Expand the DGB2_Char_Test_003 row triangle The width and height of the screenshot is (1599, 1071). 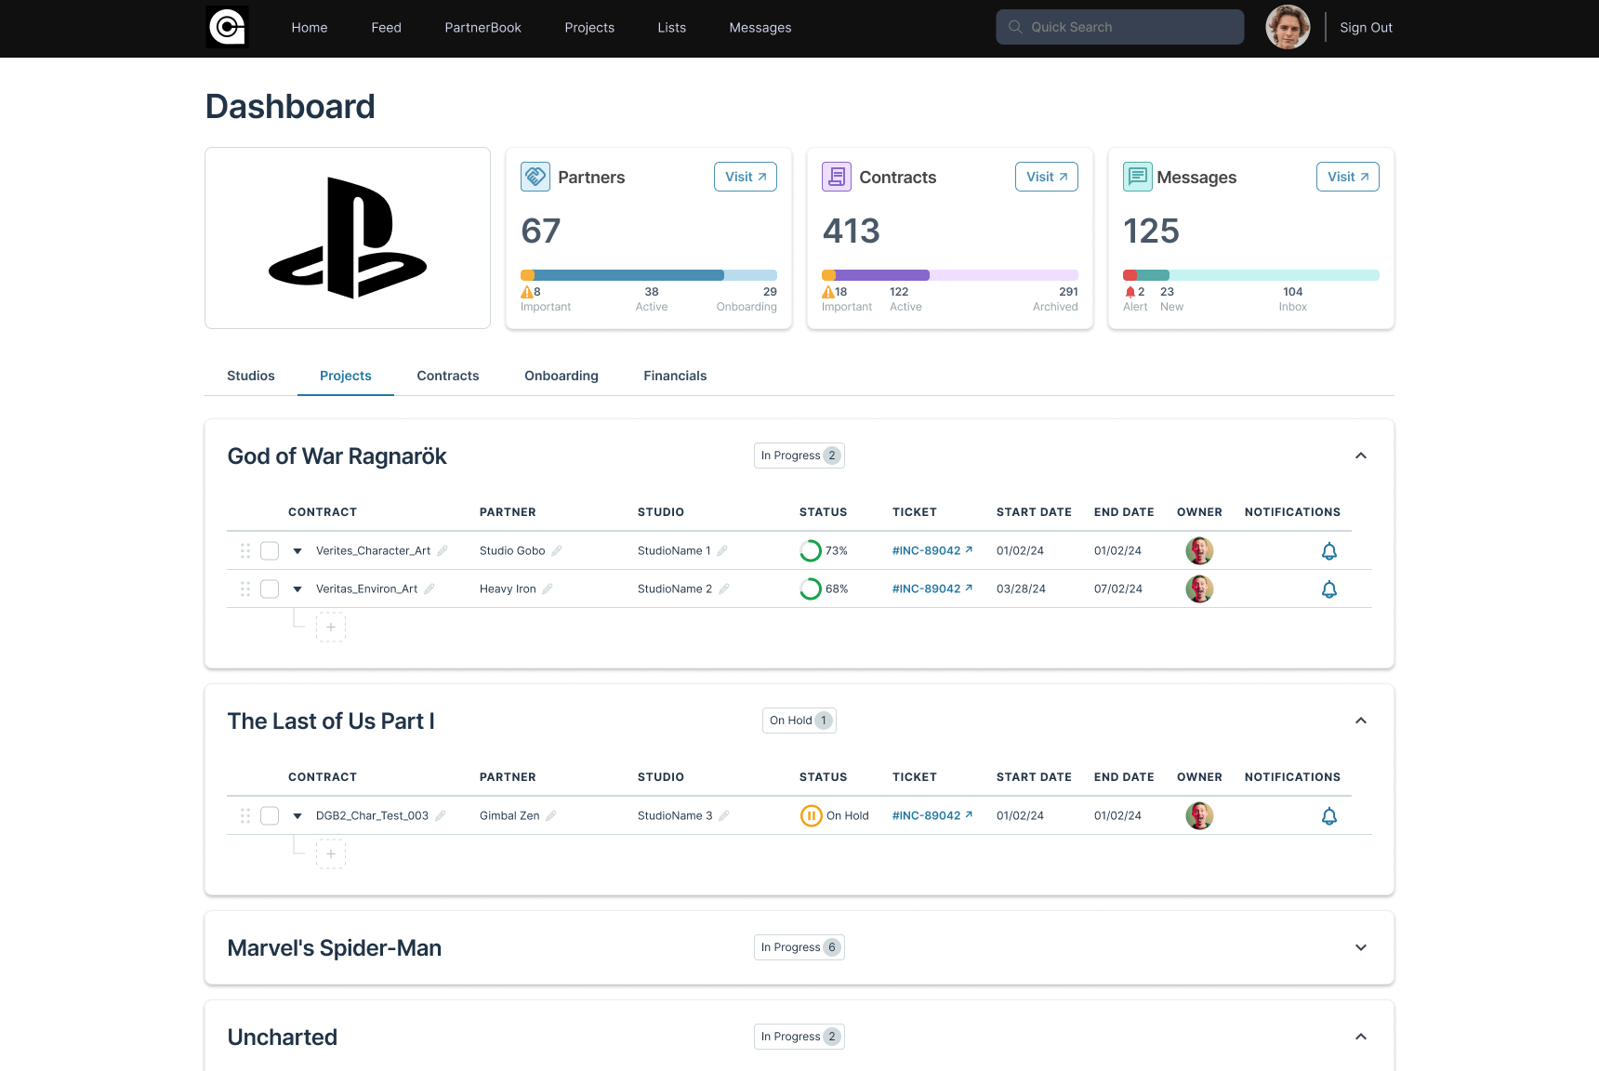[x=297, y=816]
